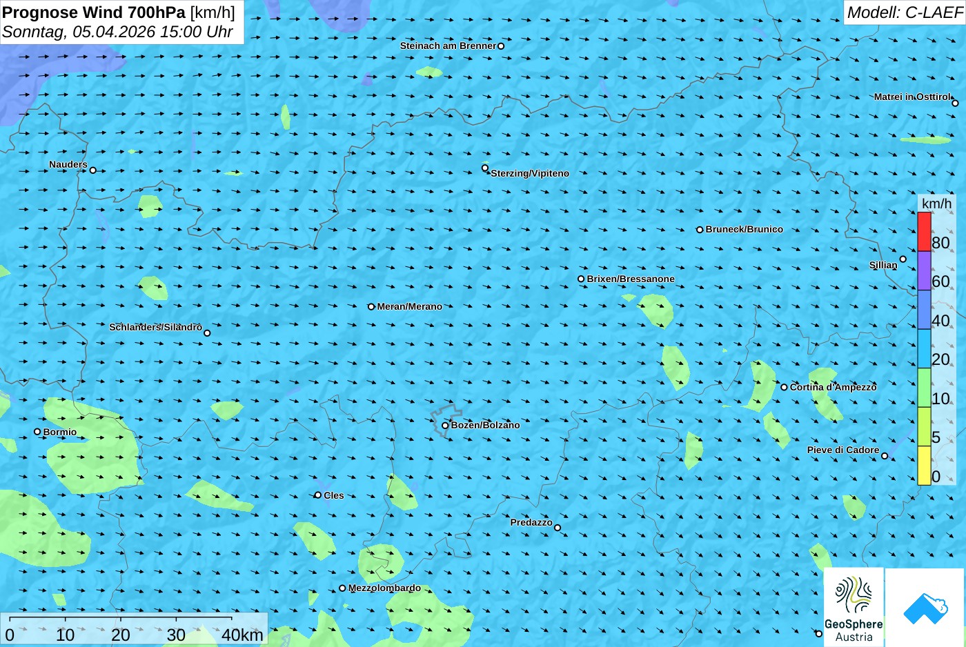This screenshot has width=966, height=647.
Task: Click the 'Pieve di Cadore' label text
Action: pos(843,450)
